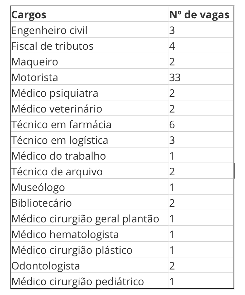The image size is (245, 295).
Task: Click the Médico psiquiatra cell
Action: point(55,93)
